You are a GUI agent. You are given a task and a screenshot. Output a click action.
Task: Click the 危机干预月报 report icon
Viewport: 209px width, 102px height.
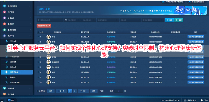click(x=7, y=82)
